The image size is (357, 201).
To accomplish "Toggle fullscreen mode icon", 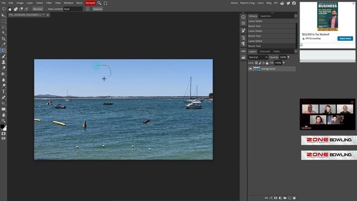I will pos(105,3).
